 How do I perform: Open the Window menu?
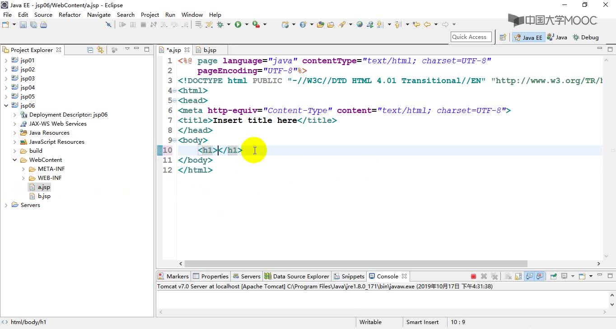[x=192, y=14]
